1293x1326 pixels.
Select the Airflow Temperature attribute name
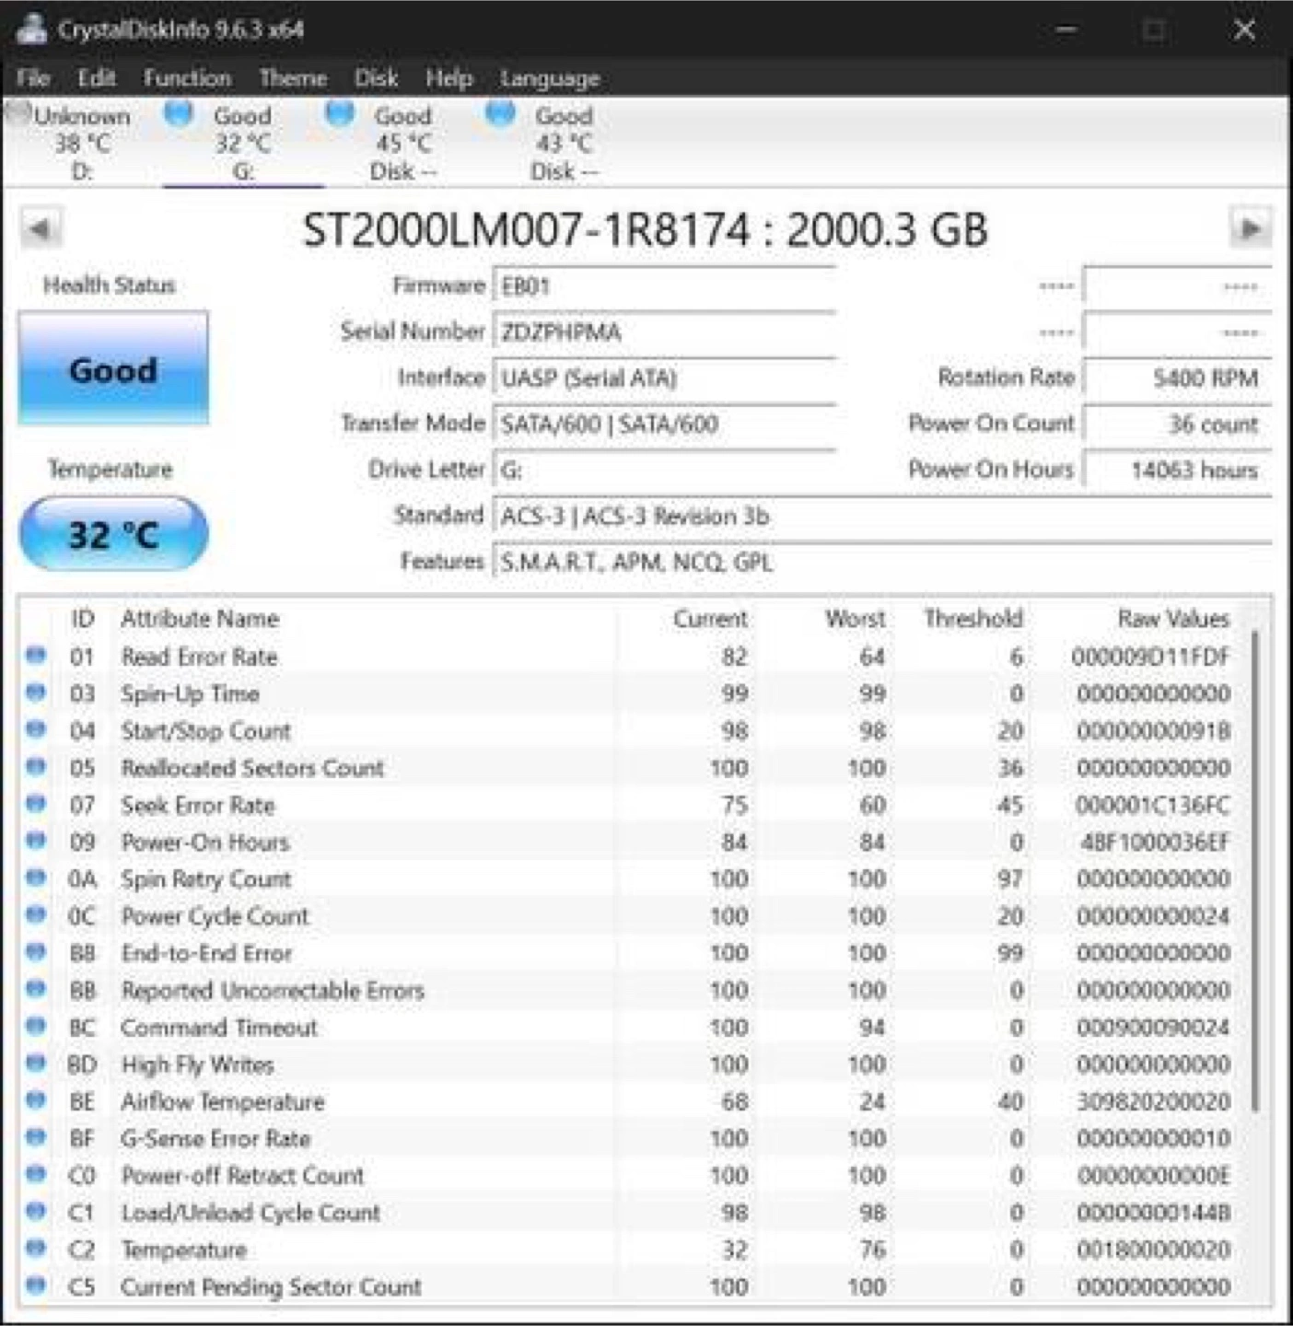223,1101
